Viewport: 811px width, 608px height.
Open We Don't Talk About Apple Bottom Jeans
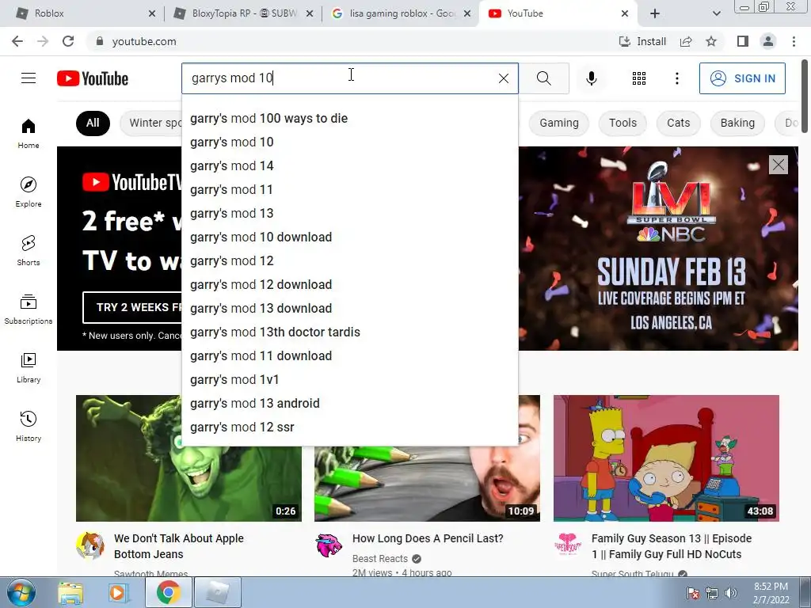coord(178,546)
